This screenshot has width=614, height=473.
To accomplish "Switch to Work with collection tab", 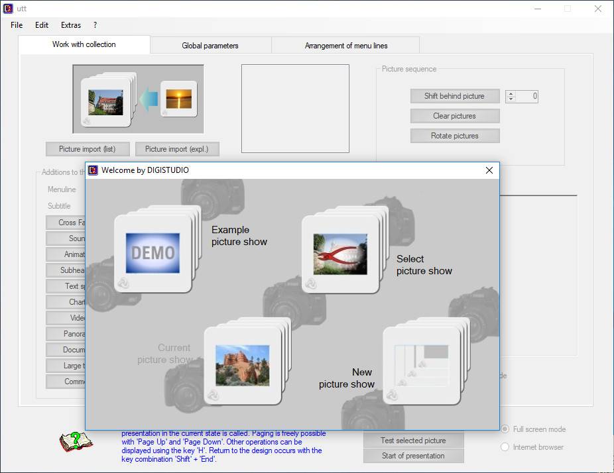I will coord(84,44).
